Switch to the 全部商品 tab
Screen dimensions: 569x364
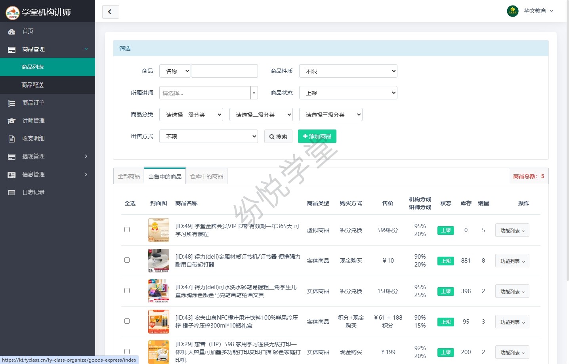(129, 176)
